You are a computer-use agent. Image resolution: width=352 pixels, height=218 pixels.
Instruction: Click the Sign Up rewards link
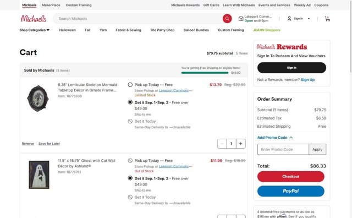tap(307, 80)
